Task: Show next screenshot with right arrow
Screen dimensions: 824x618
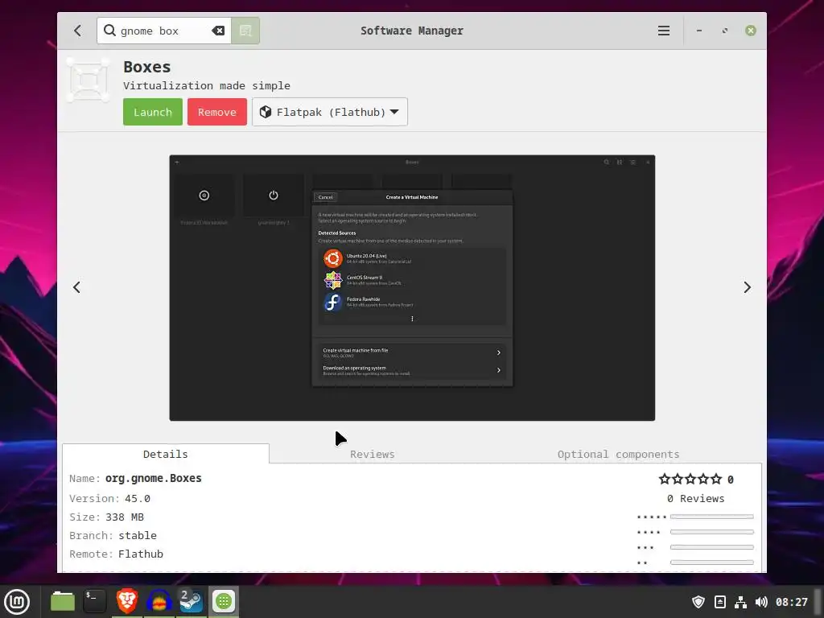Action: [748, 287]
